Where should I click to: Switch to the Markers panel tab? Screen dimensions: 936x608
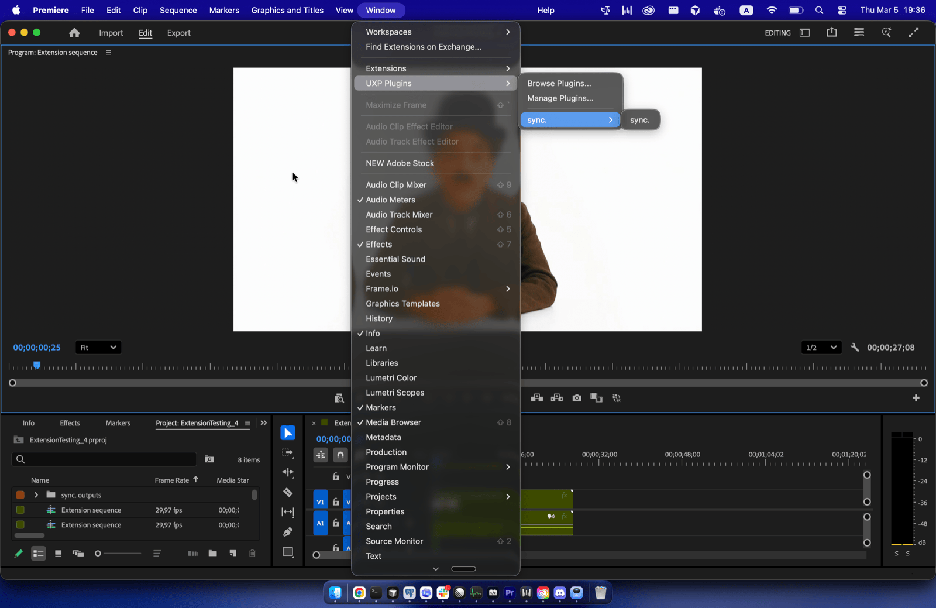point(118,423)
